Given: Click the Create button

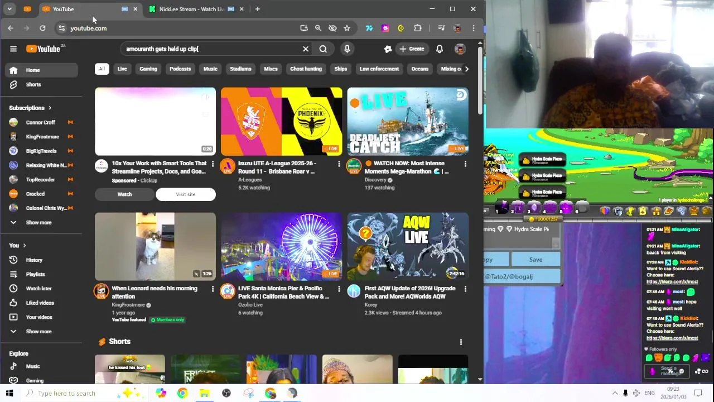Looking at the screenshot, I should point(412,49).
